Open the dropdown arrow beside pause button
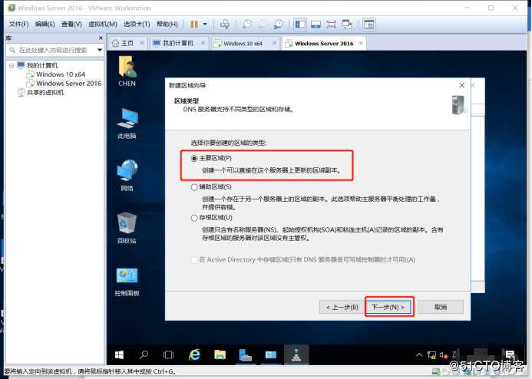 (205, 25)
